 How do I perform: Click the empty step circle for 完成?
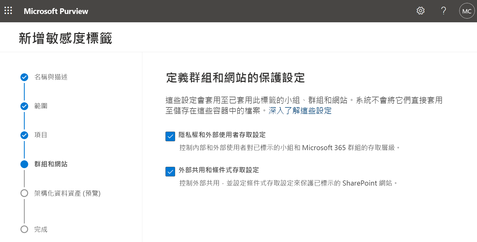click(24, 229)
